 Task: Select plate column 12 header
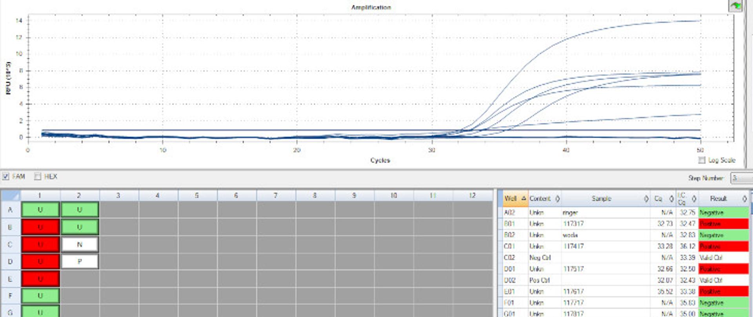[472, 195]
